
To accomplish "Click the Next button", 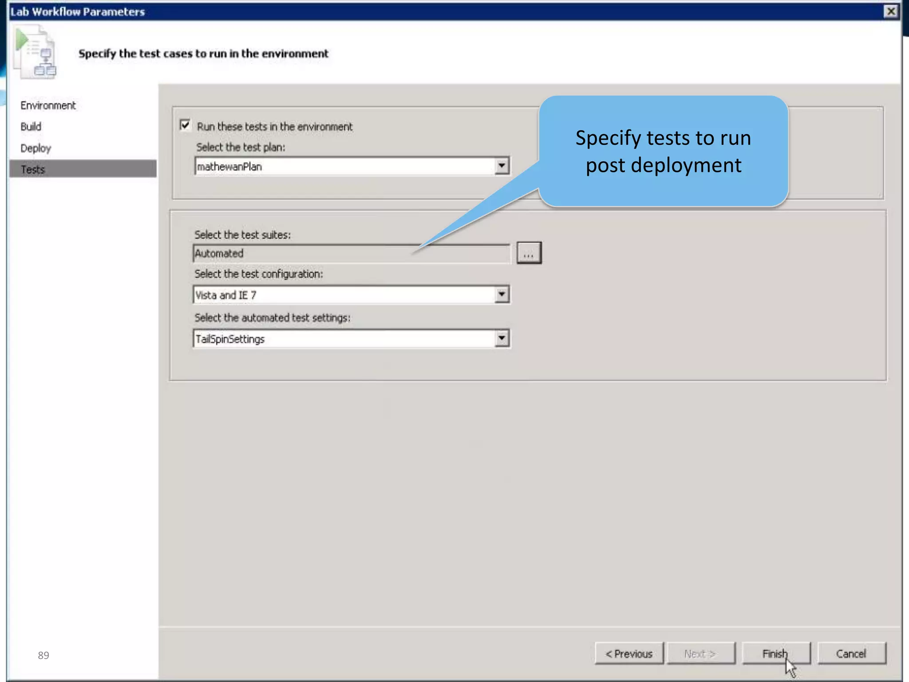I will pos(700,654).
